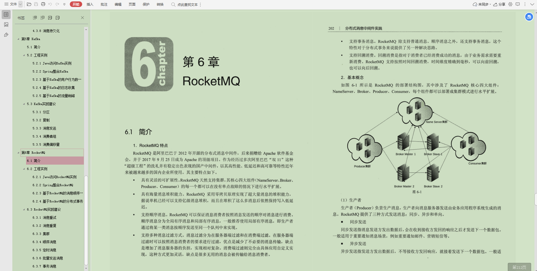537x271 pixels.
Task: Open the thumbnails panel sidebar icon
Action: [x=6, y=25]
